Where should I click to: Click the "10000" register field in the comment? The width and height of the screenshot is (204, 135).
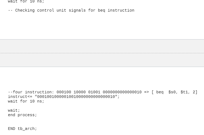coord(79,92)
